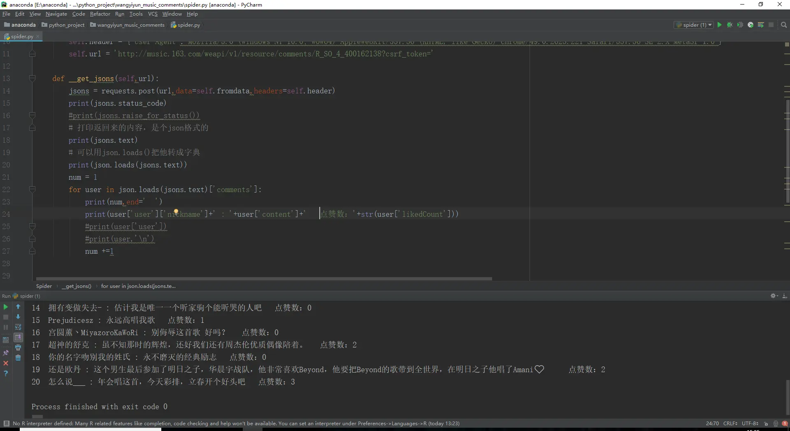Toggle the read-only lock in the status bar
This screenshot has height=431, width=790.
(x=766, y=424)
